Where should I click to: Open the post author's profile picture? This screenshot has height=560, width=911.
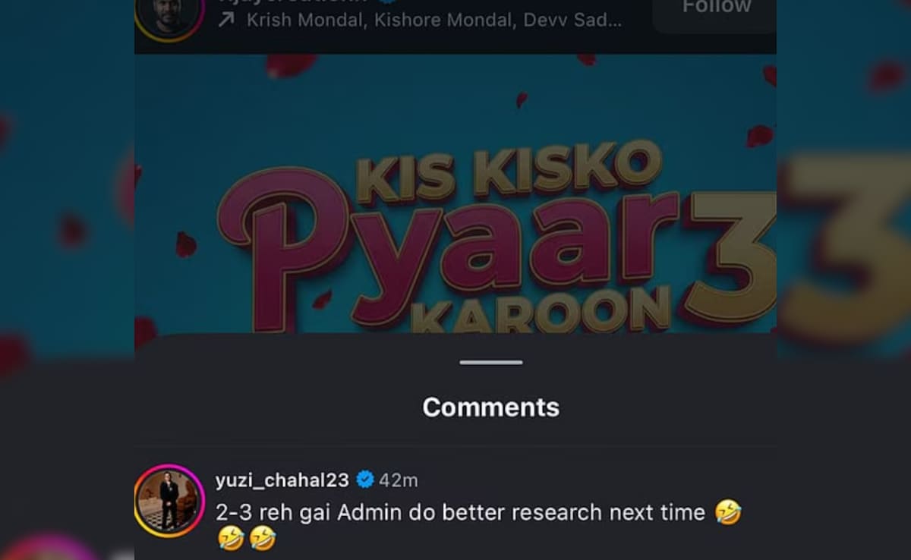(169, 15)
